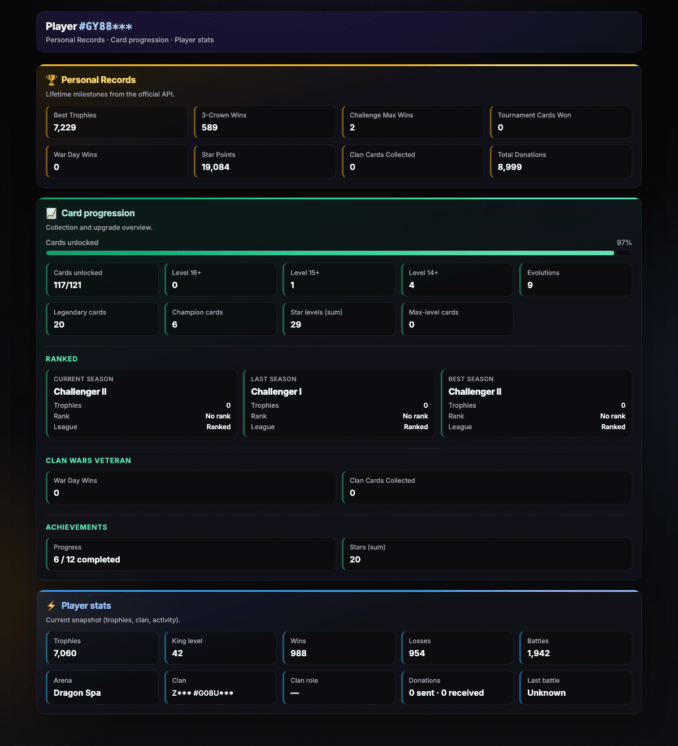Click the lightning bolt icon beside Player stats
Image resolution: width=678 pixels, height=746 pixels.
51,606
